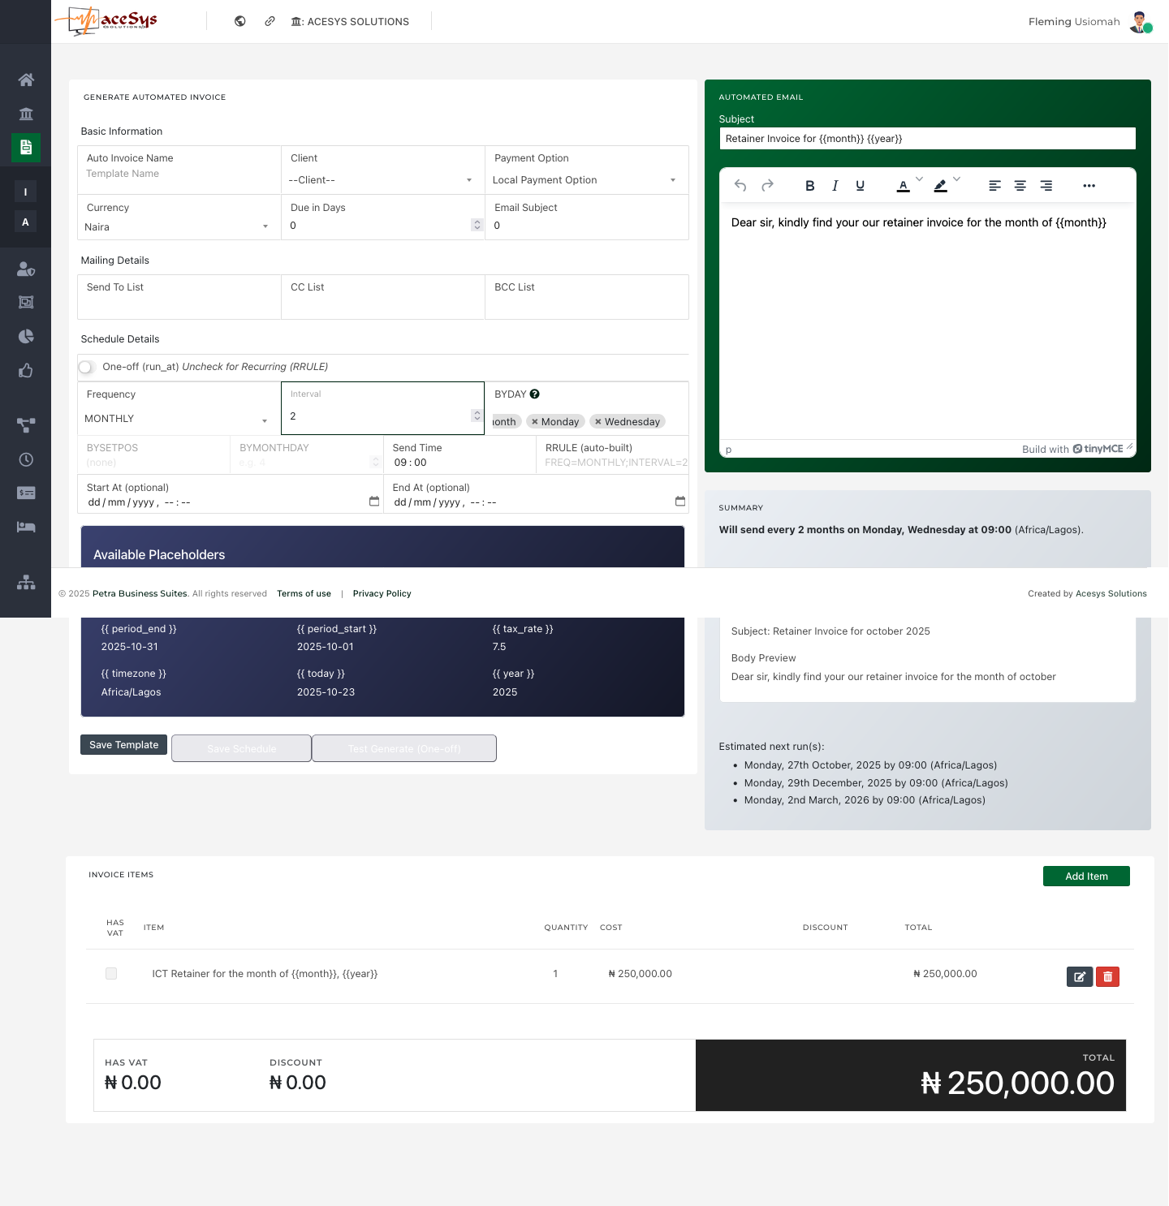Open the Currency Naira dropdown

(x=177, y=227)
